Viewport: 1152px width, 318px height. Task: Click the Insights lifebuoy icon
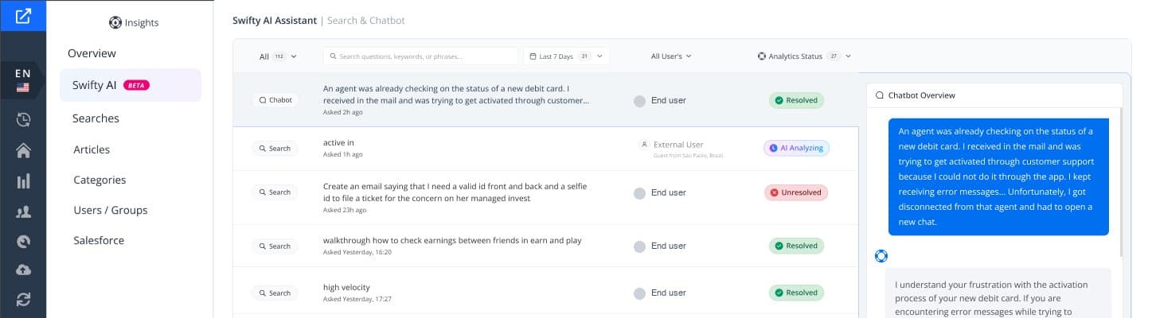[x=115, y=23]
